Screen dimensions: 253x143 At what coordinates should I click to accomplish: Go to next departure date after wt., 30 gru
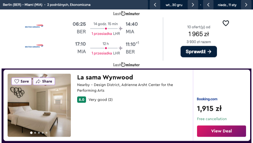point(193,5)
